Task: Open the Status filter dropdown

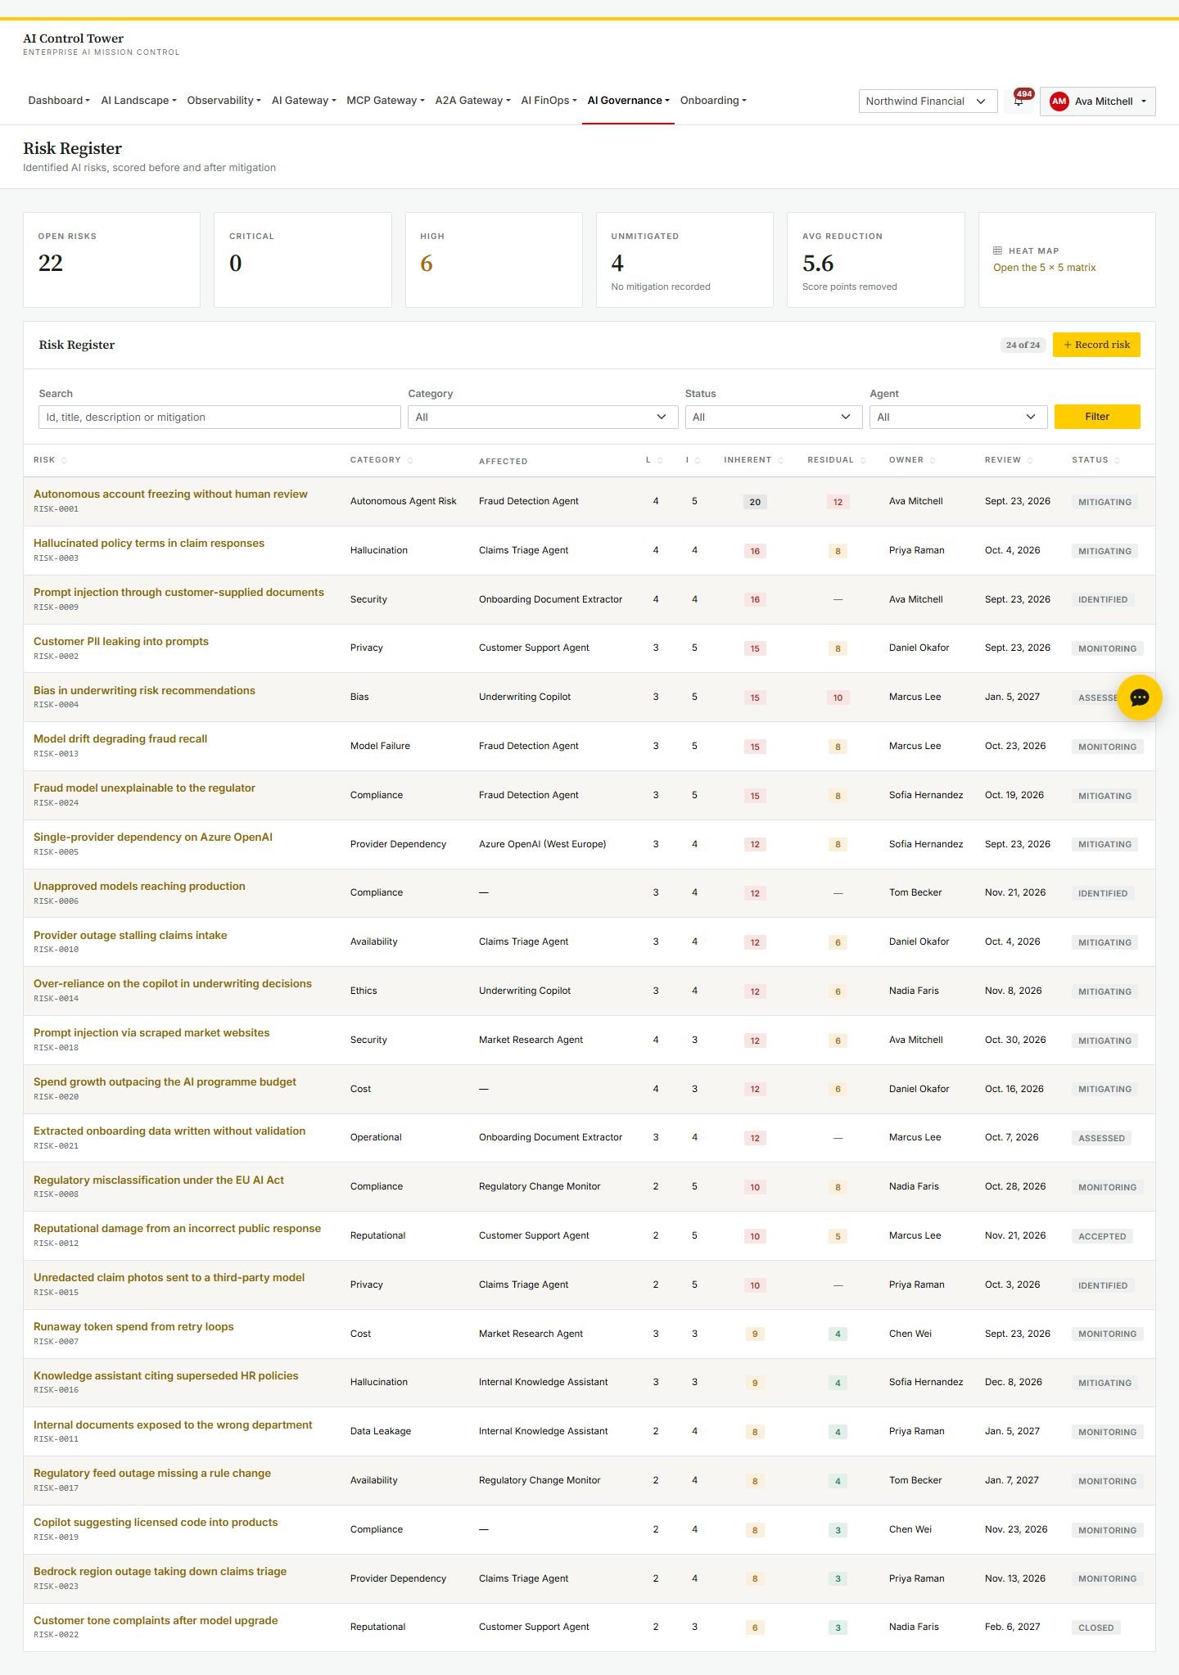Action: click(x=774, y=417)
